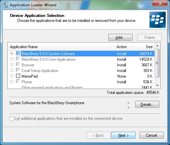The width and height of the screenshot is (170, 145).
Task: Close the wizard window with X
Action: pos(160,3)
